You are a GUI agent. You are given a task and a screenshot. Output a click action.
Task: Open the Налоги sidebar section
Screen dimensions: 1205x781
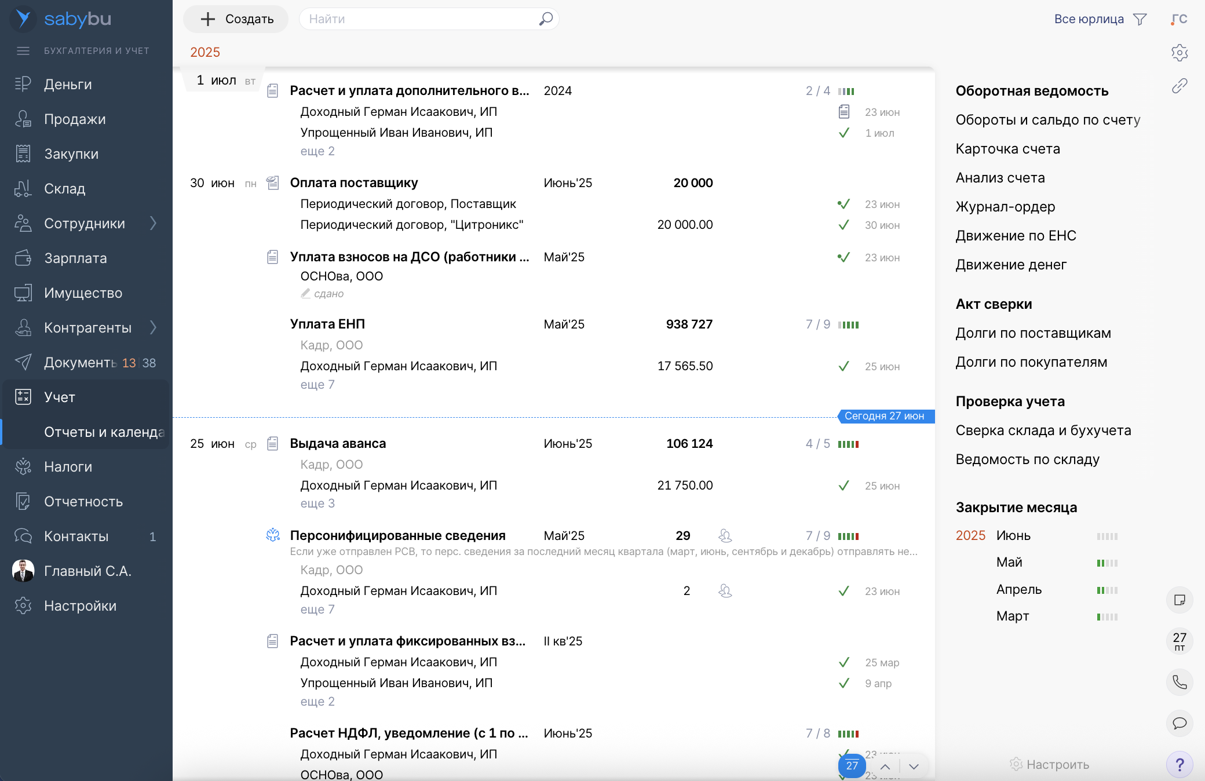68,466
